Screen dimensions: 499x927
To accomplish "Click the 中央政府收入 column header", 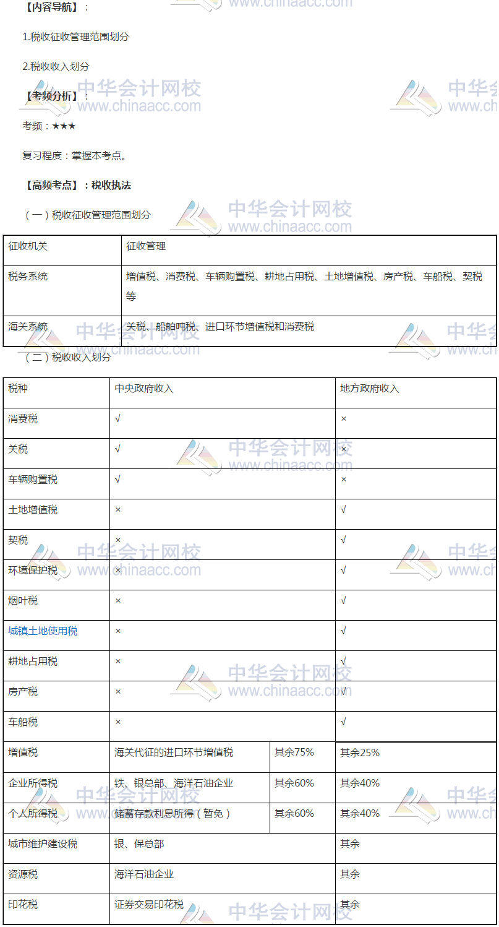I will pyautogui.click(x=144, y=389).
